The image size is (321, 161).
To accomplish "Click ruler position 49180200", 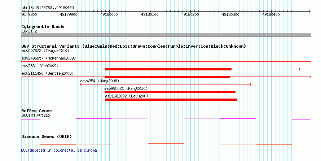I will (x=190, y=14).
